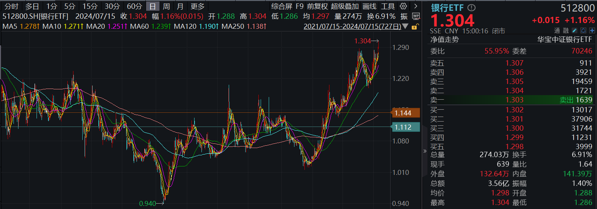Image resolution: width=597 pixels, height=209 pixels.
Task: Click the orange 1.144 price marker
Action: (402, 113)
